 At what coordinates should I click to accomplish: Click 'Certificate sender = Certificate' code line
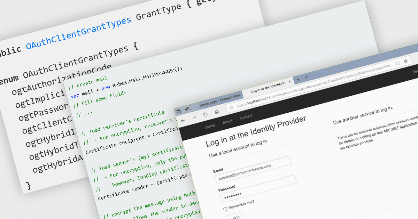(145, 187)
